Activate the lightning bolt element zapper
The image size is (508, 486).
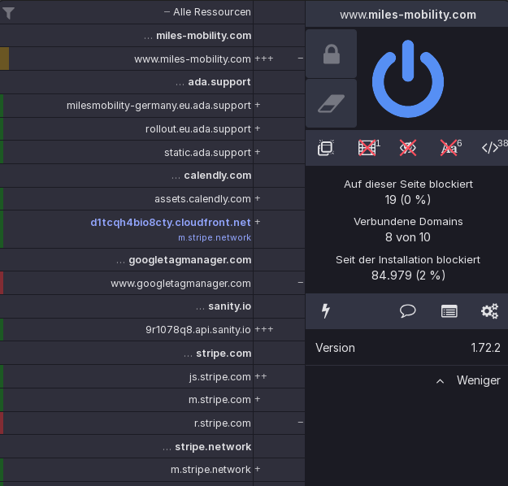326,311
